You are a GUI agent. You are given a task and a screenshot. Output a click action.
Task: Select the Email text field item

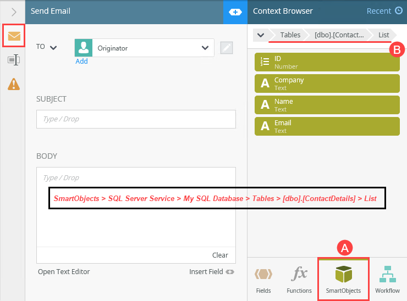pos(327,126)
